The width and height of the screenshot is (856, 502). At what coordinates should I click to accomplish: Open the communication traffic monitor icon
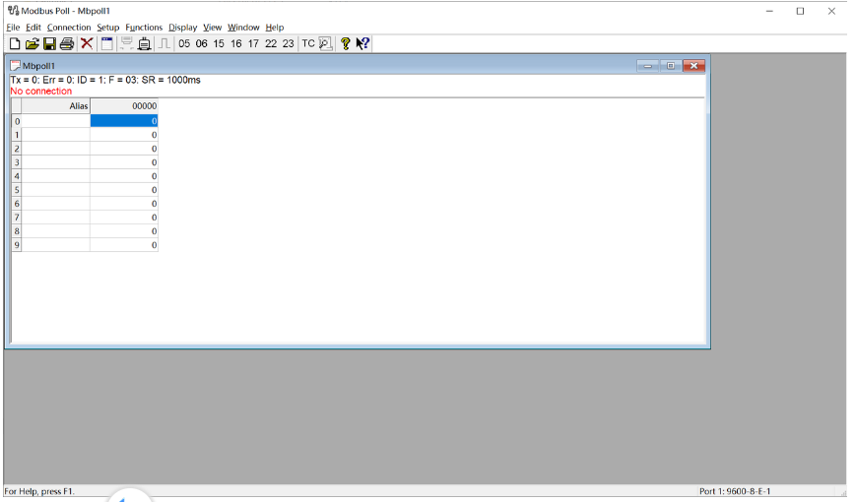pyautogui.click(x=325, y=43)
